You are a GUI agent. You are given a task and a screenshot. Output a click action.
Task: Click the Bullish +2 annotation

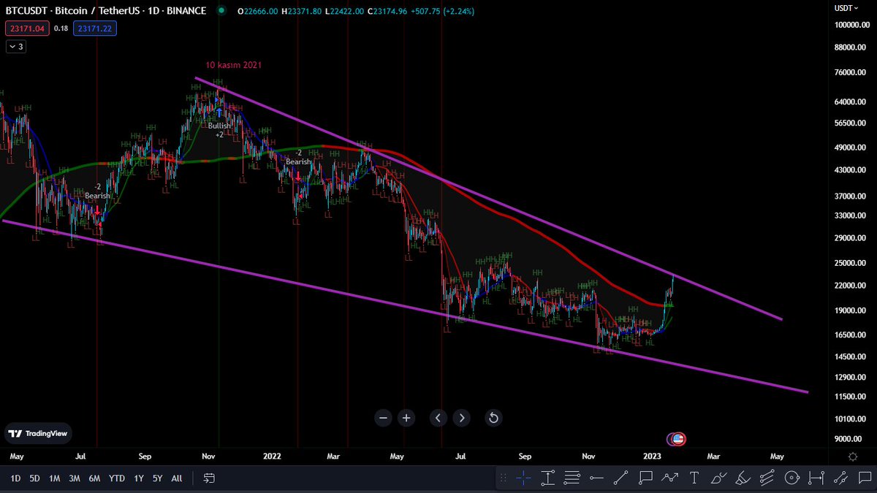point(219,130)
